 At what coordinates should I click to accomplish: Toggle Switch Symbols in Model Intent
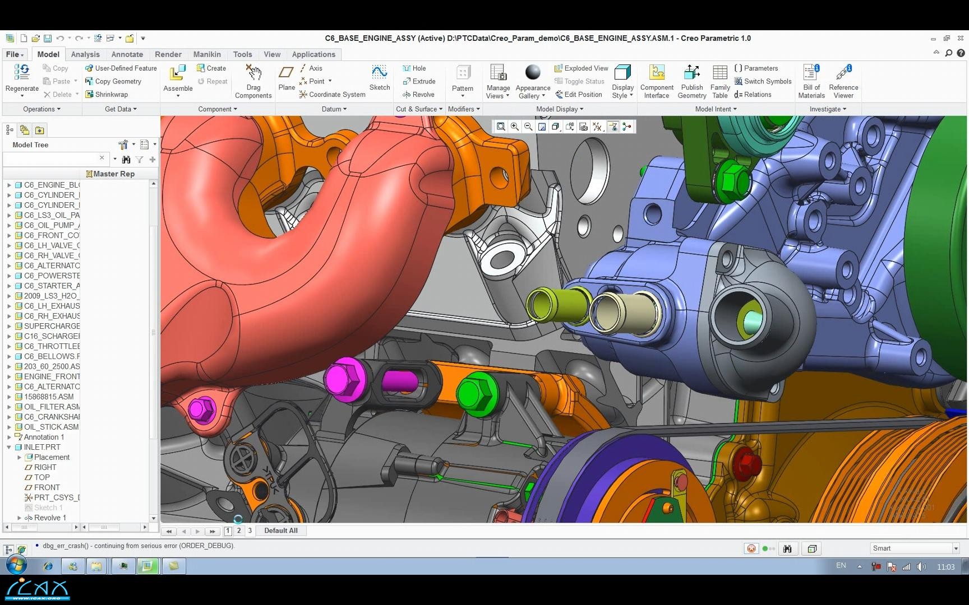click(x=763, y=81)
